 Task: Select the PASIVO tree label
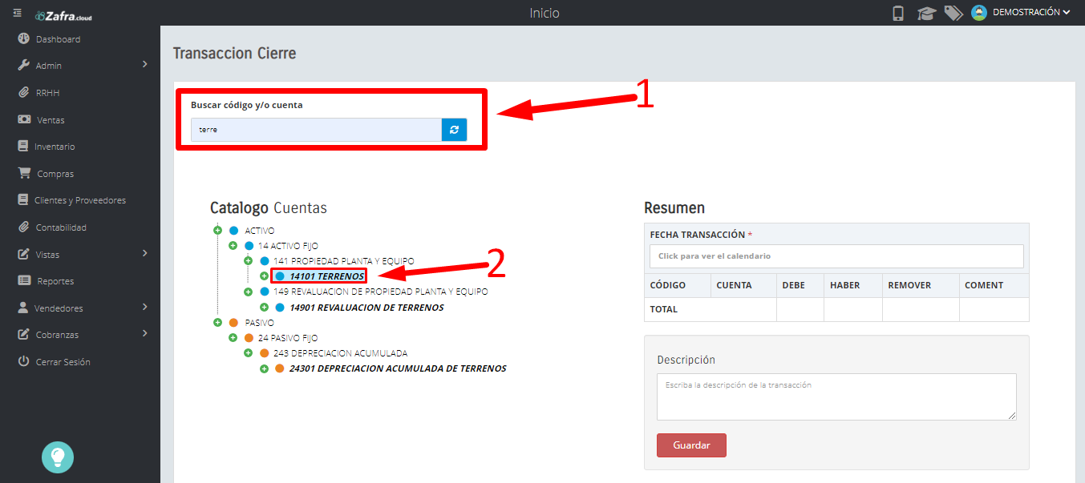[259, 323]
